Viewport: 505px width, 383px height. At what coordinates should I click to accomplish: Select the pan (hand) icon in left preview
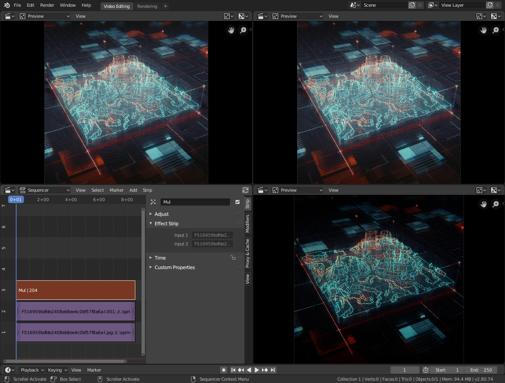(x=231, y=30)
